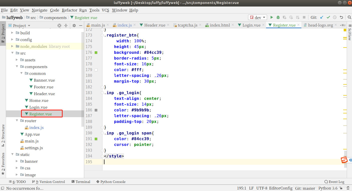The width and height of the screenshot is (352, 191).
Task: Expand the config folder
Action: 12,40
